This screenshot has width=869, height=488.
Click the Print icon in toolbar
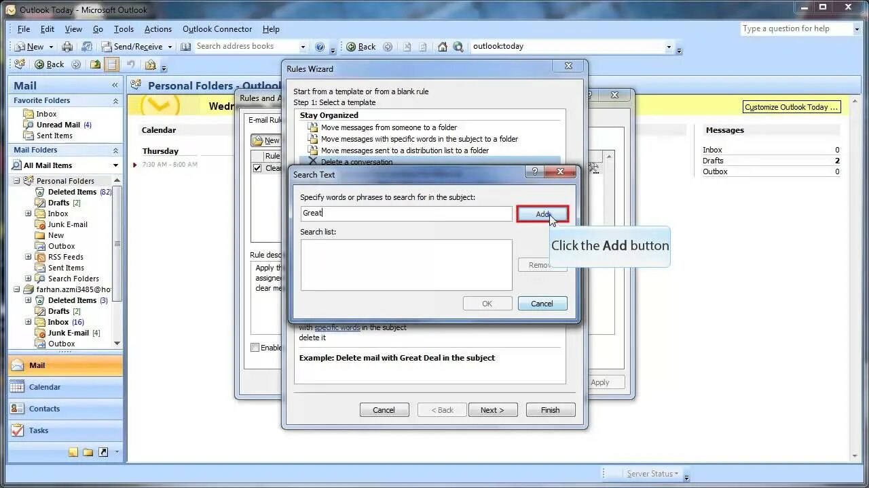(67, 47)
